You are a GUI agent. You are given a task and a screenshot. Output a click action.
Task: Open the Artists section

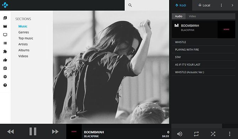tap(23, 44)
